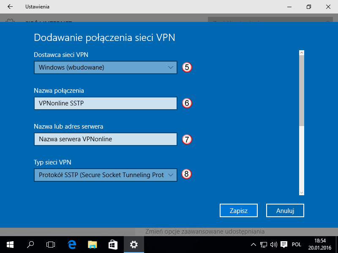This screenshot has height=253, width=338.
Task: Open the Action Center notifications icon
Action: click(284, 245)
